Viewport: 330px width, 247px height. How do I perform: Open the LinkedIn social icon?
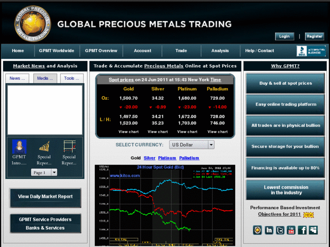click(x=269, y=230)
